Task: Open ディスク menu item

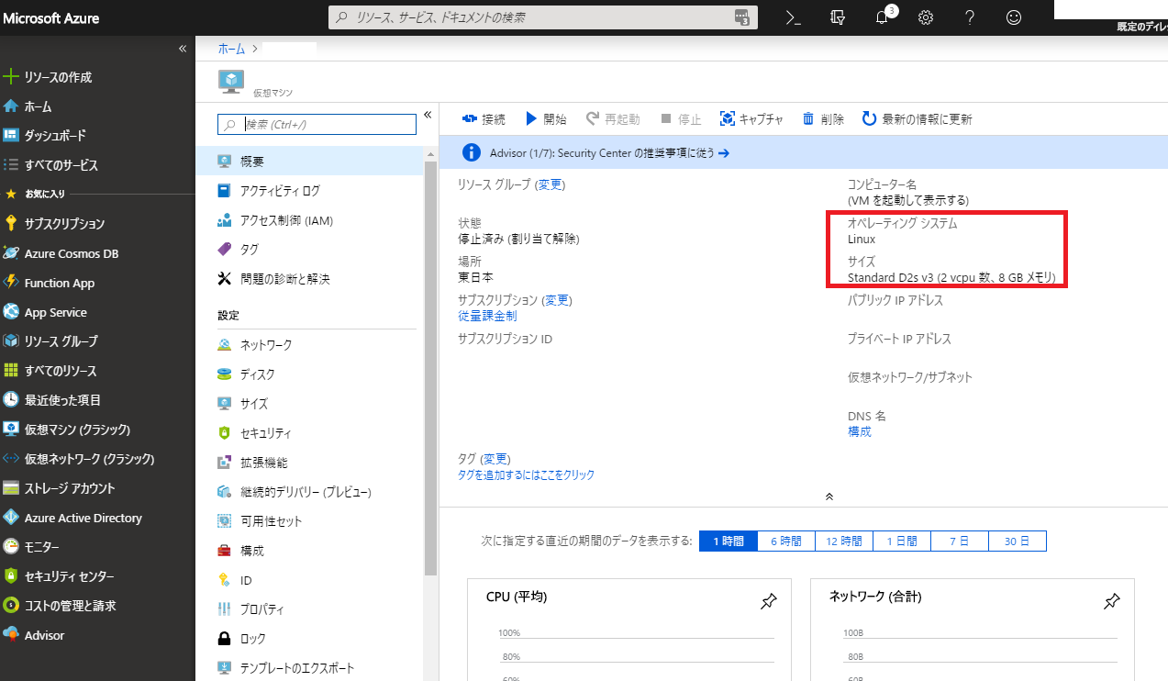Action: (310, 374)
